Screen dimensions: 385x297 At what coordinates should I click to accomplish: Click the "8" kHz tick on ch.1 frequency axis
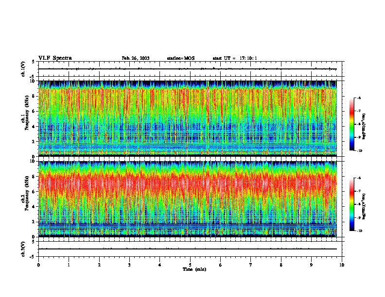(x=34, y=96)
